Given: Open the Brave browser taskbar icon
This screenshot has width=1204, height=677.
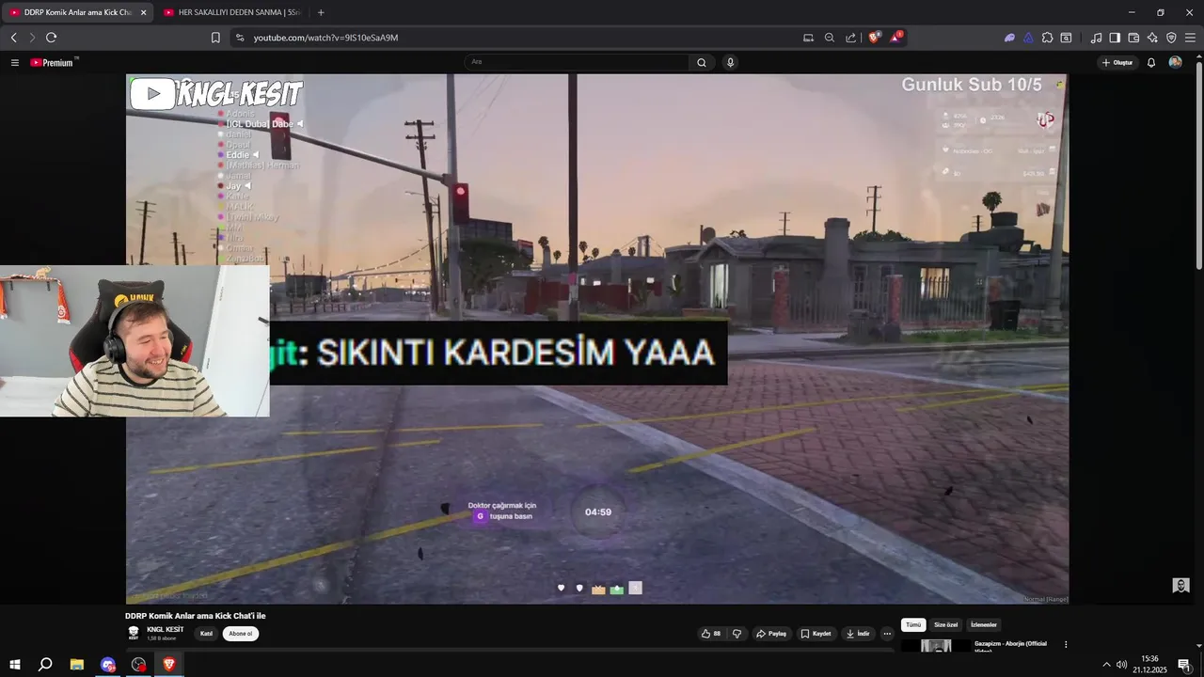Looking at the screenshot, I should pos(169,665).
